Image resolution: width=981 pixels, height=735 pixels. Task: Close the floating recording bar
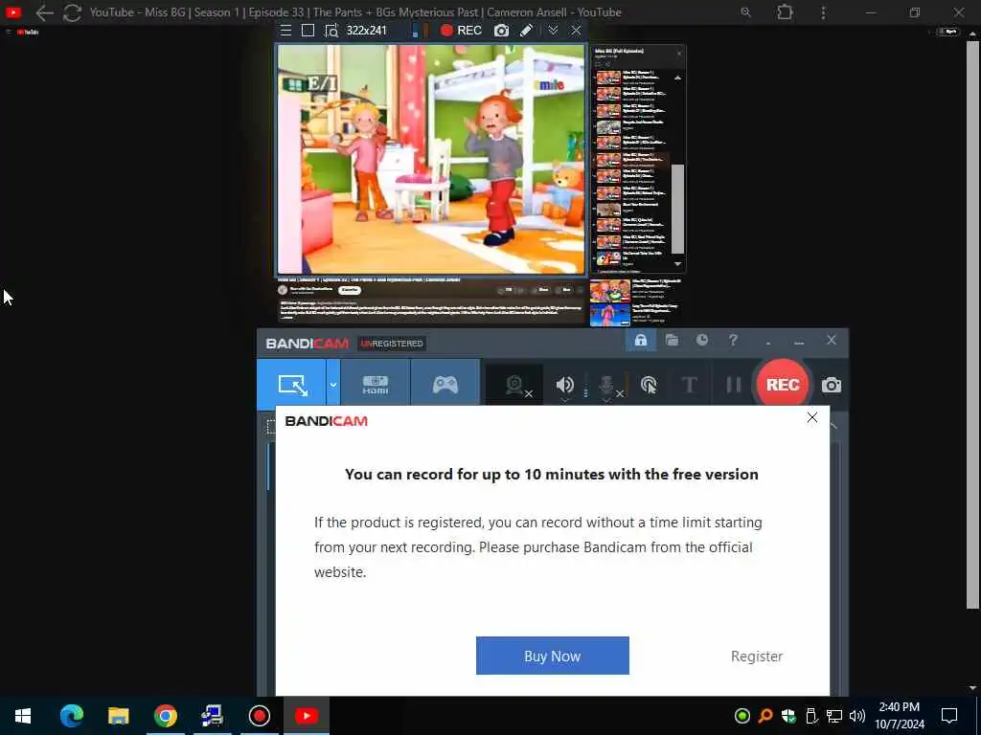click(576, 31)
